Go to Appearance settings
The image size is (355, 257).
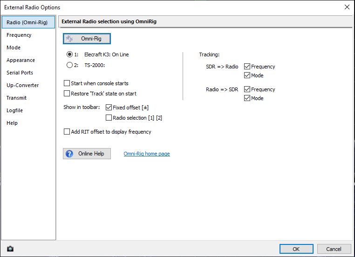[x=20, y=60]
